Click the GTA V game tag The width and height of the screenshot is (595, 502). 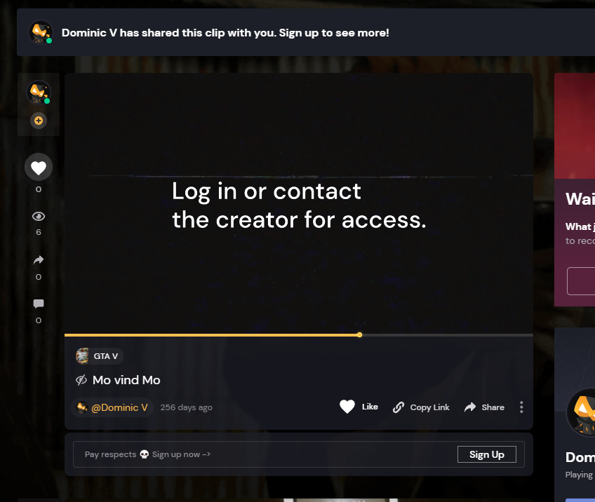[x=100, y=356]
